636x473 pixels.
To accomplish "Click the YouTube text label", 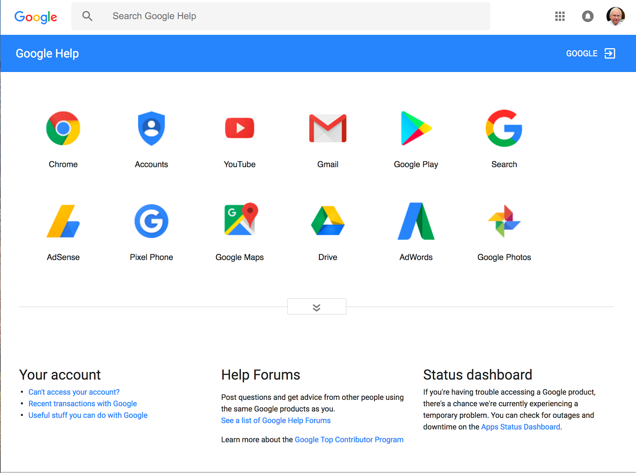I will (240, 165).
